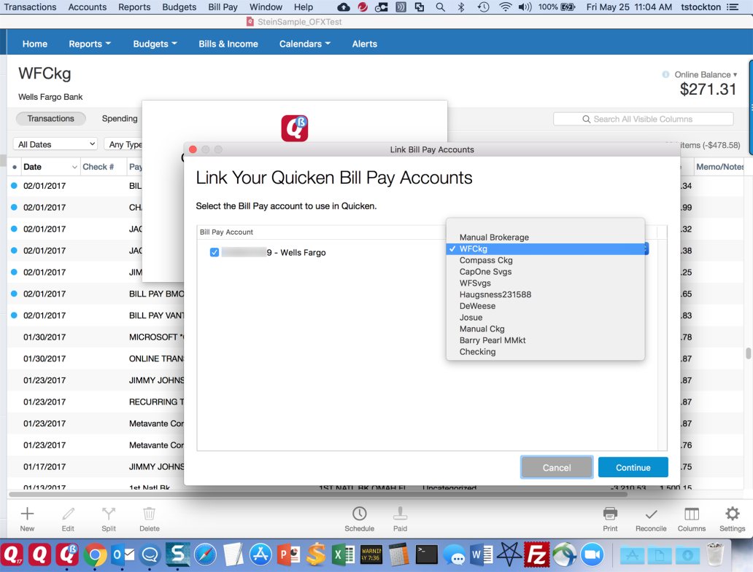
Task: Open the Columns chooser icon
Action: 691,514
